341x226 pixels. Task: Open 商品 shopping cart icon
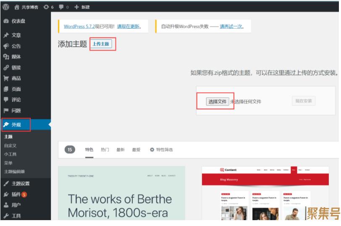pyautogui.click(x=6, y=78)
